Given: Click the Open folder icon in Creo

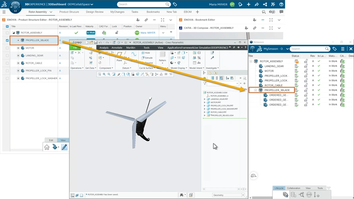Looking at the screenshot, I should pyautogui.click(x=91, y=42).
